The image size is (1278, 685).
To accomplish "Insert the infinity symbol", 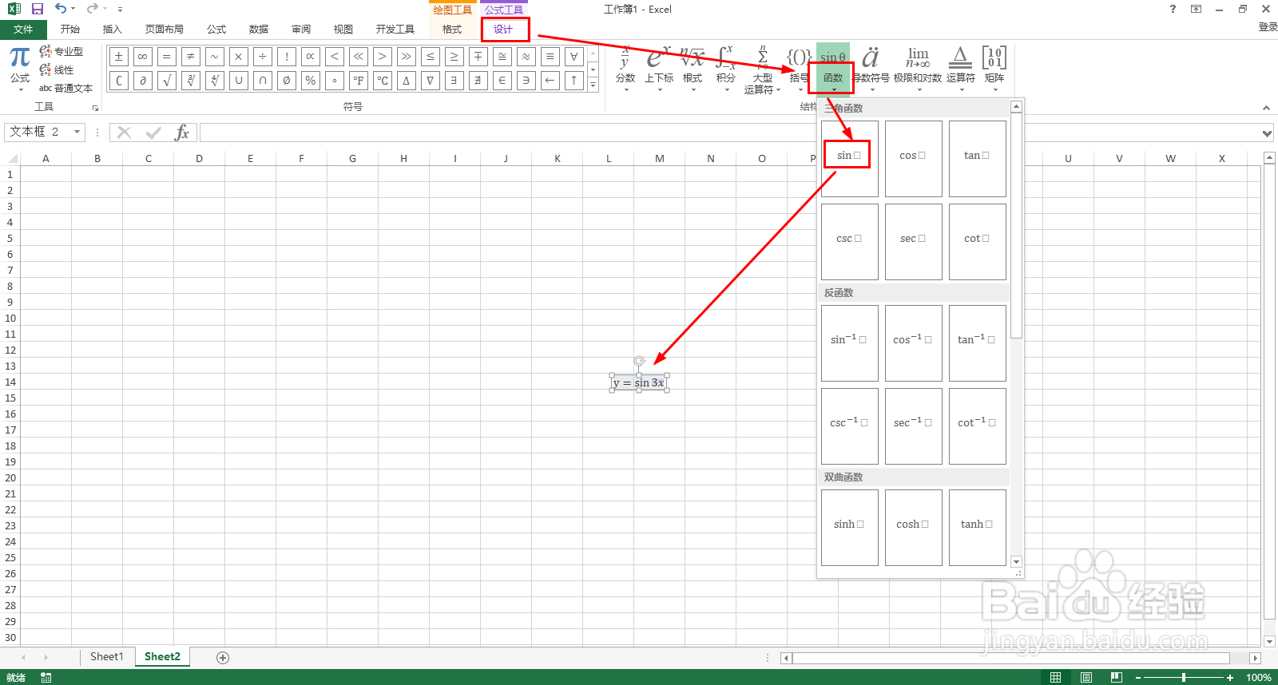I will click(x=142, y=57).
